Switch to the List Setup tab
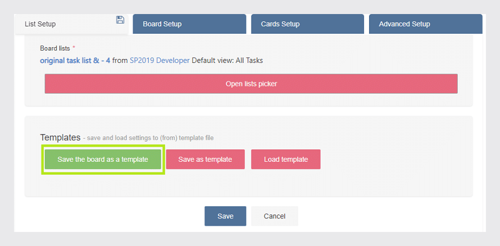500x246 pixels. pyautogui.click(x=71, y=24)
